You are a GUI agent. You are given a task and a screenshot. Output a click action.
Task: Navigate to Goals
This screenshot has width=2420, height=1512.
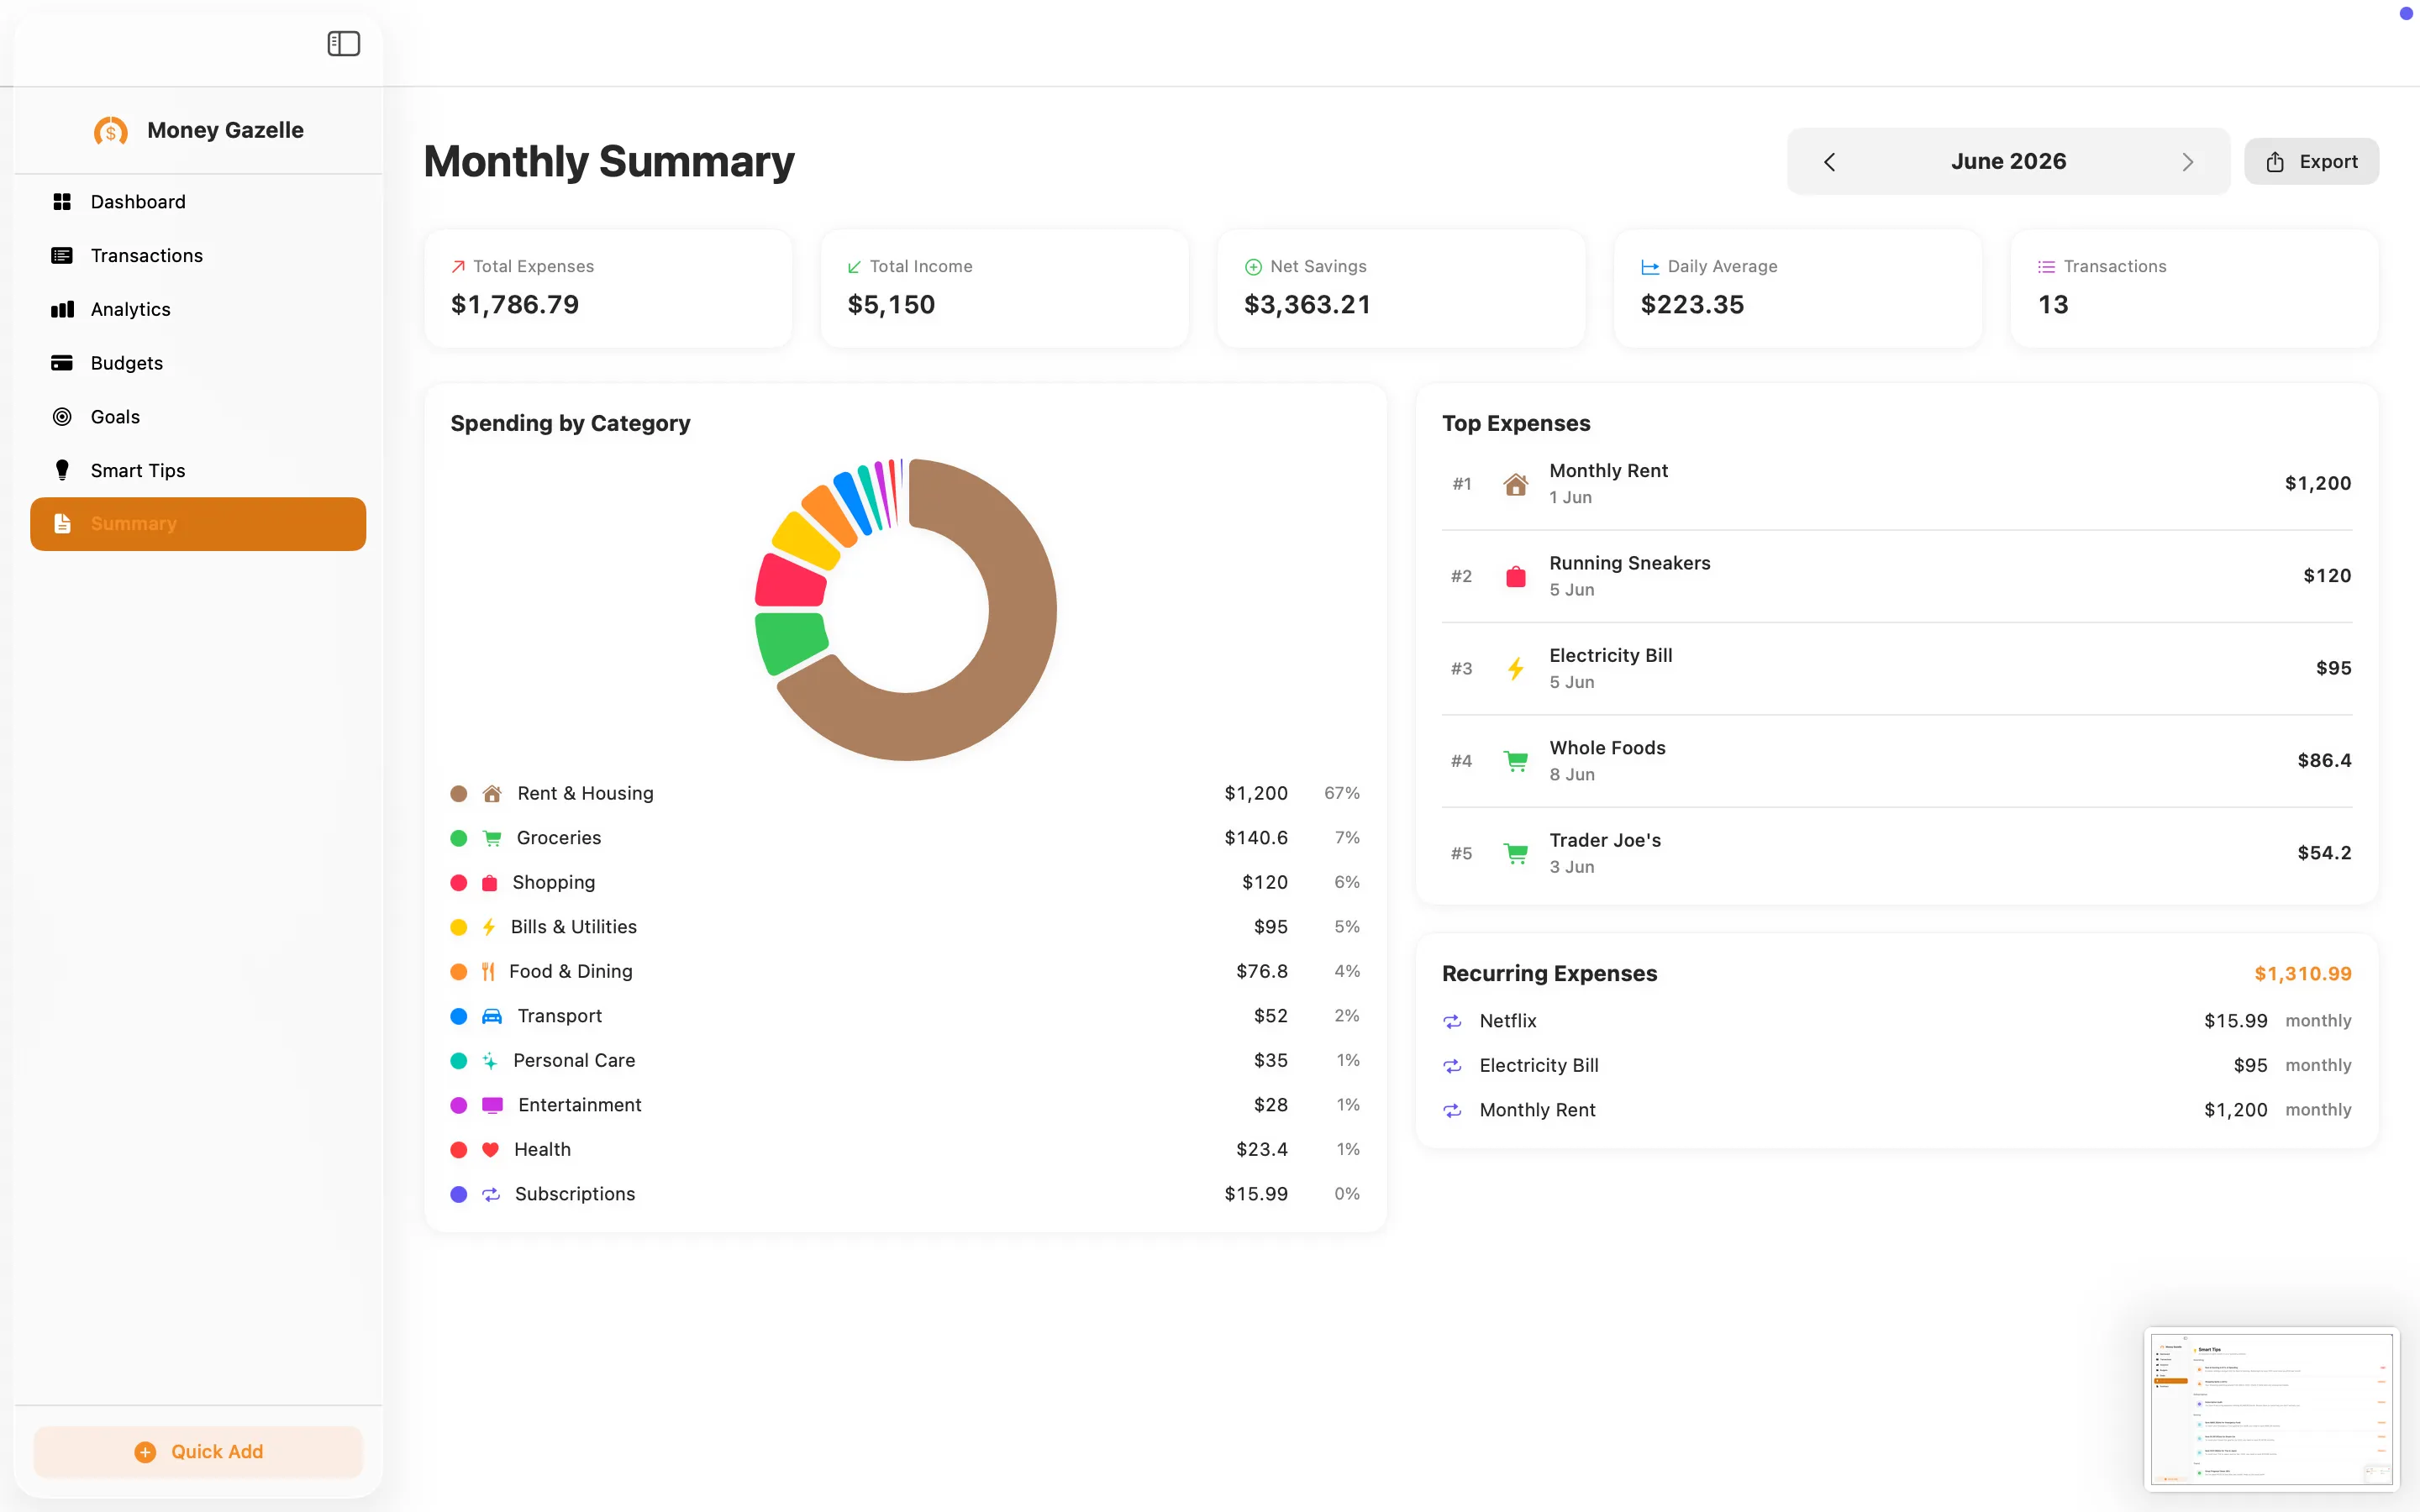click(x=198, y=417)
